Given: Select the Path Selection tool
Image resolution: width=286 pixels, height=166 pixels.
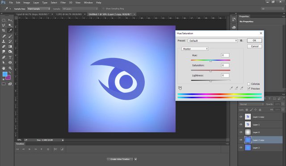Looking at the screenshot, I should (4, 63).
